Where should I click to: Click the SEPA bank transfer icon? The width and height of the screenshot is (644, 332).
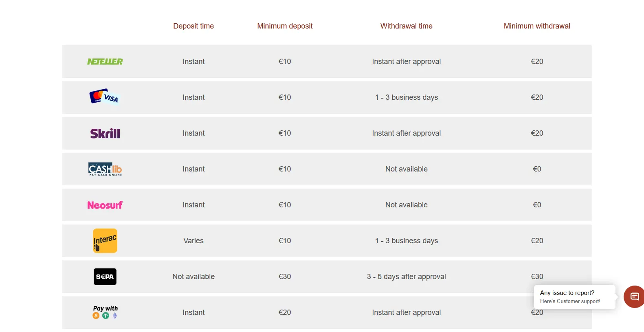[x=105, y=277]
